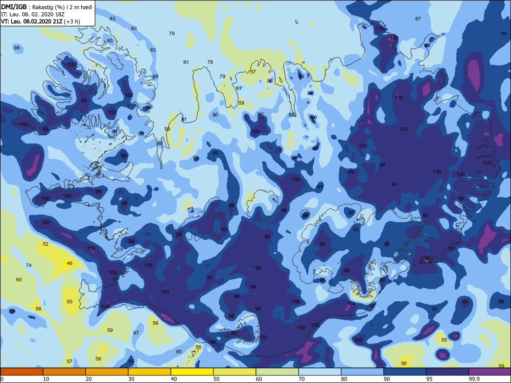511x383 pixels.
Task: Click the legend label '80'
Action: (x=344, y=379)
